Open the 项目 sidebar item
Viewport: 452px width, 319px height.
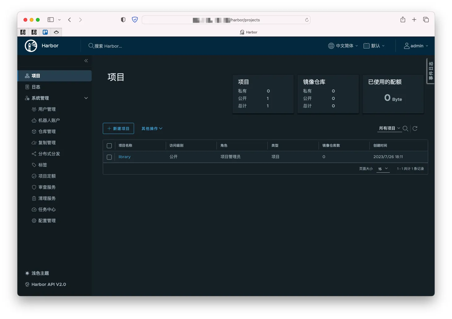[x=54, y=76]
